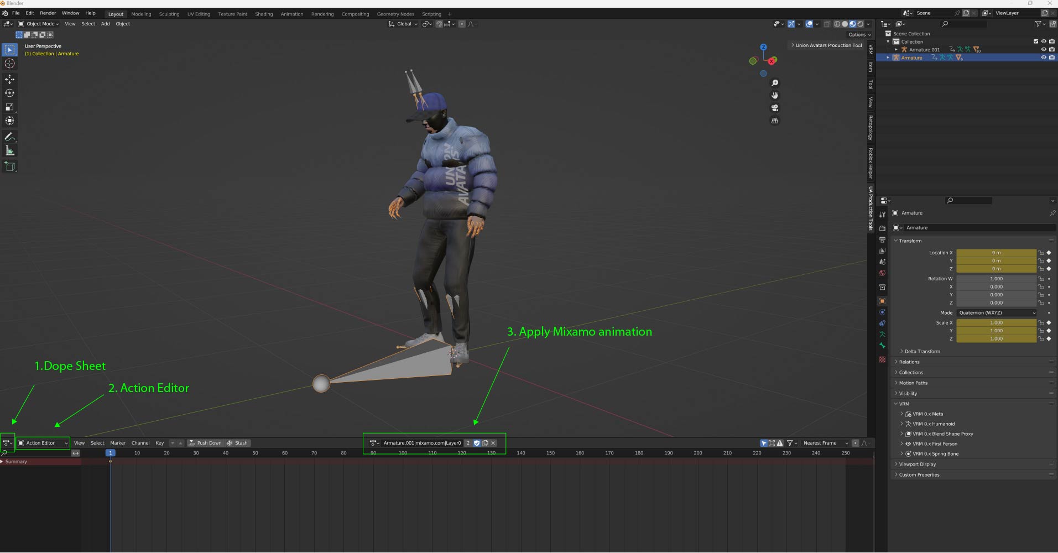The image size is (1058, 553).
Task: Open the Edit menu
Action: 30,13
